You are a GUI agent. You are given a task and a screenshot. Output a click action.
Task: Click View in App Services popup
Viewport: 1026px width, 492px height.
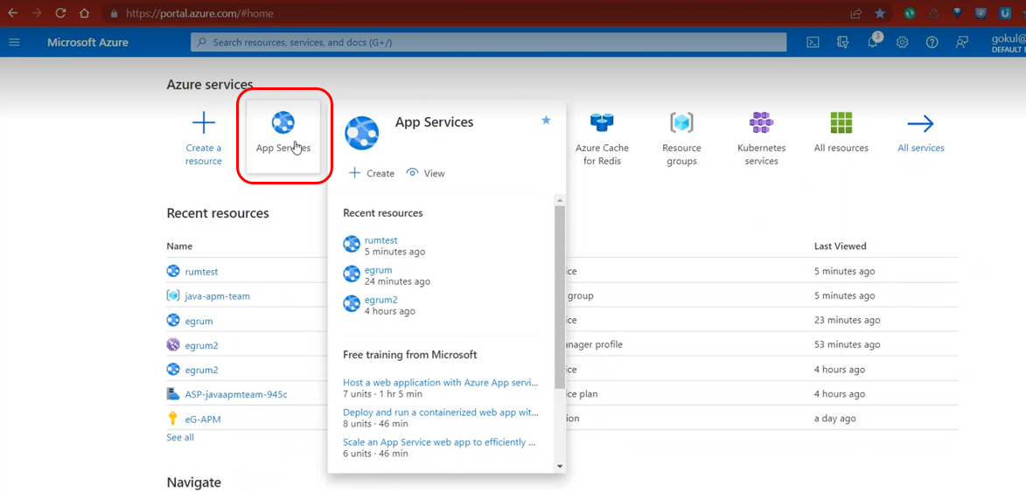425,173
